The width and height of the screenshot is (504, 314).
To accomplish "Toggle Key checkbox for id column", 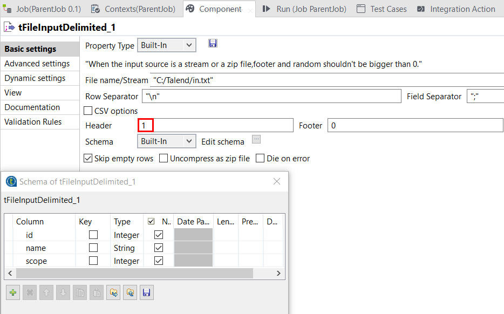I will [x=93, y=235].
